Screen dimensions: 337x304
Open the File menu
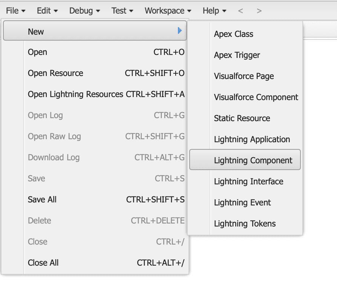point(15,11)
